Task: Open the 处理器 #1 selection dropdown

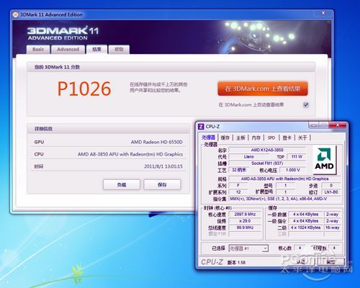Action: (x=248, y=248)
